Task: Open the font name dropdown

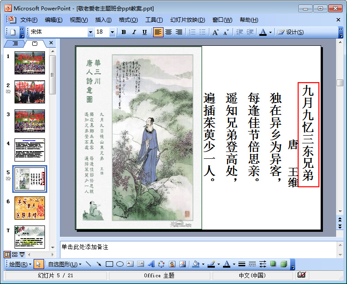Action: [x=90, y=32]
